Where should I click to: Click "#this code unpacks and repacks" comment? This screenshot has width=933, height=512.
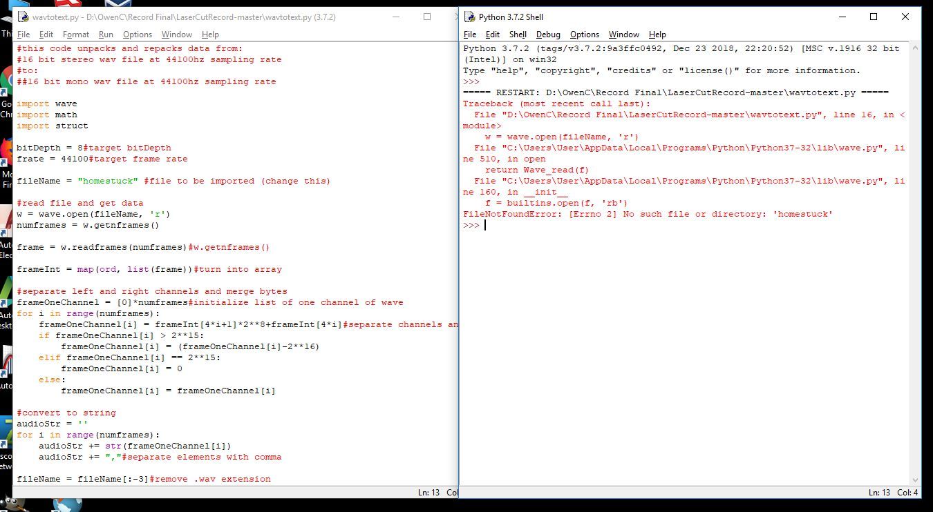(x=130, y=49)
